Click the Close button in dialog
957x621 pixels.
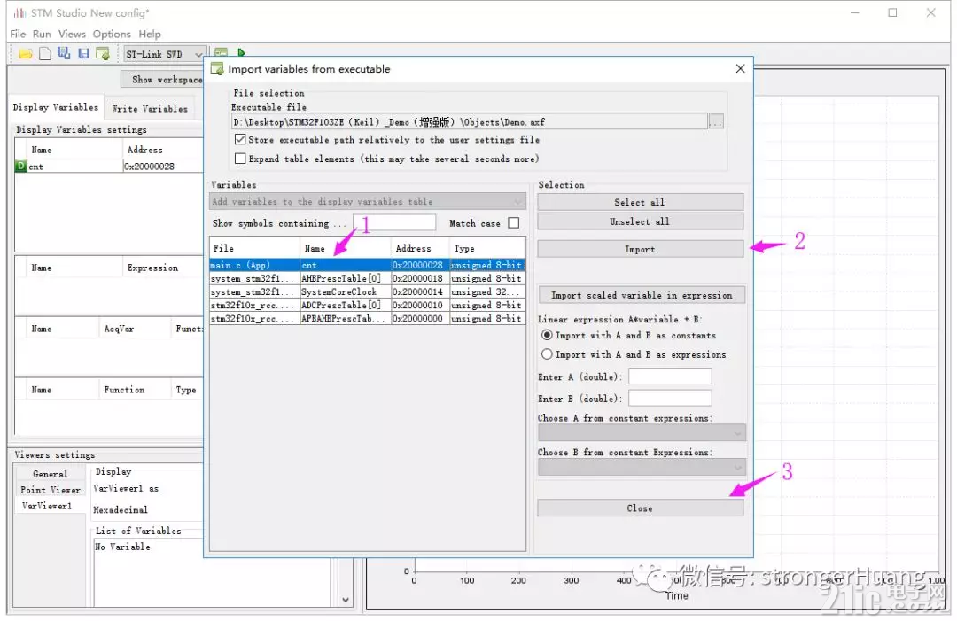(x=641, y=508)
